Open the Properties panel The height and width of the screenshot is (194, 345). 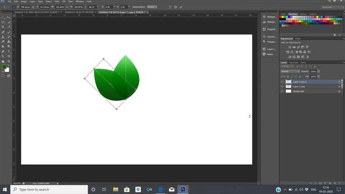(x=270, y=29)
